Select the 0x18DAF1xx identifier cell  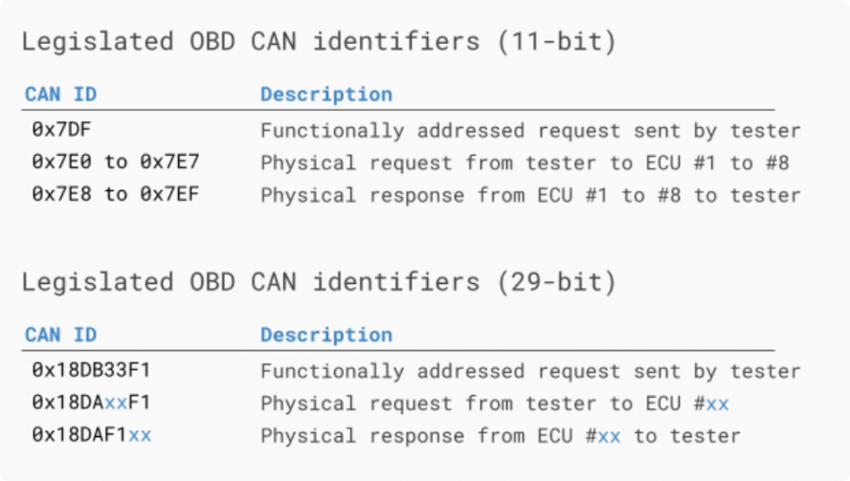pos(91,435)
